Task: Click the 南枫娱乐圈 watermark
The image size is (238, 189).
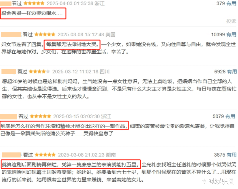Action: [x=218, y=181]
